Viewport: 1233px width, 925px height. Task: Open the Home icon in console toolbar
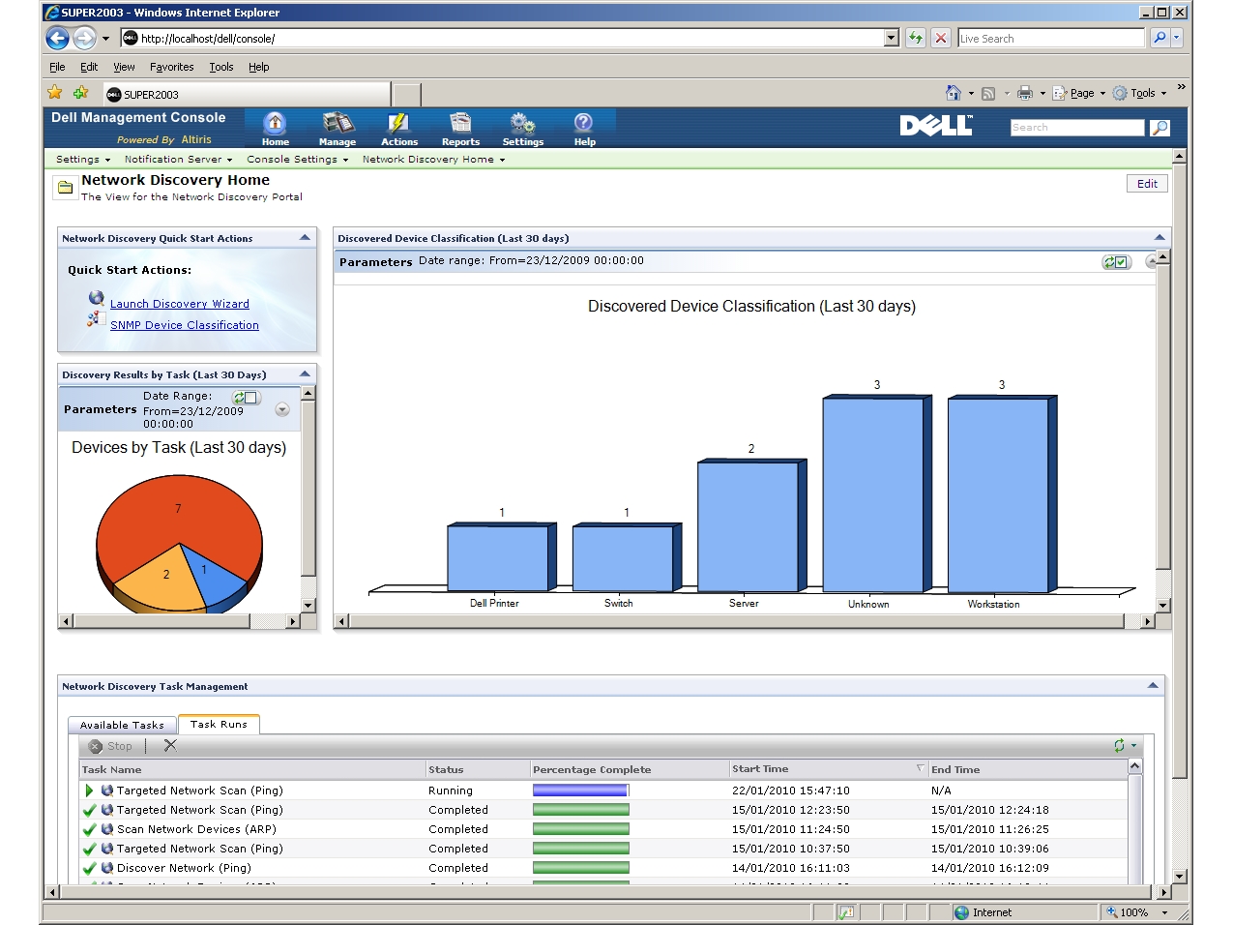coord(275,127)
